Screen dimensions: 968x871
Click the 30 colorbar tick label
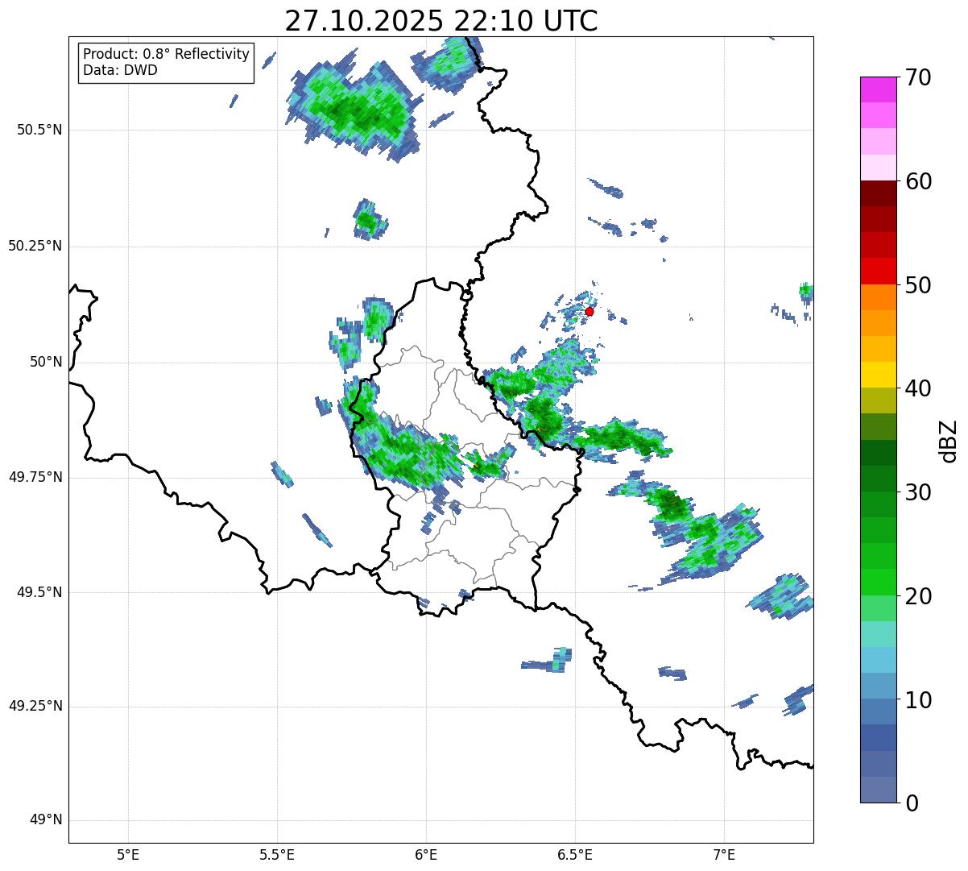pos(919,492)
